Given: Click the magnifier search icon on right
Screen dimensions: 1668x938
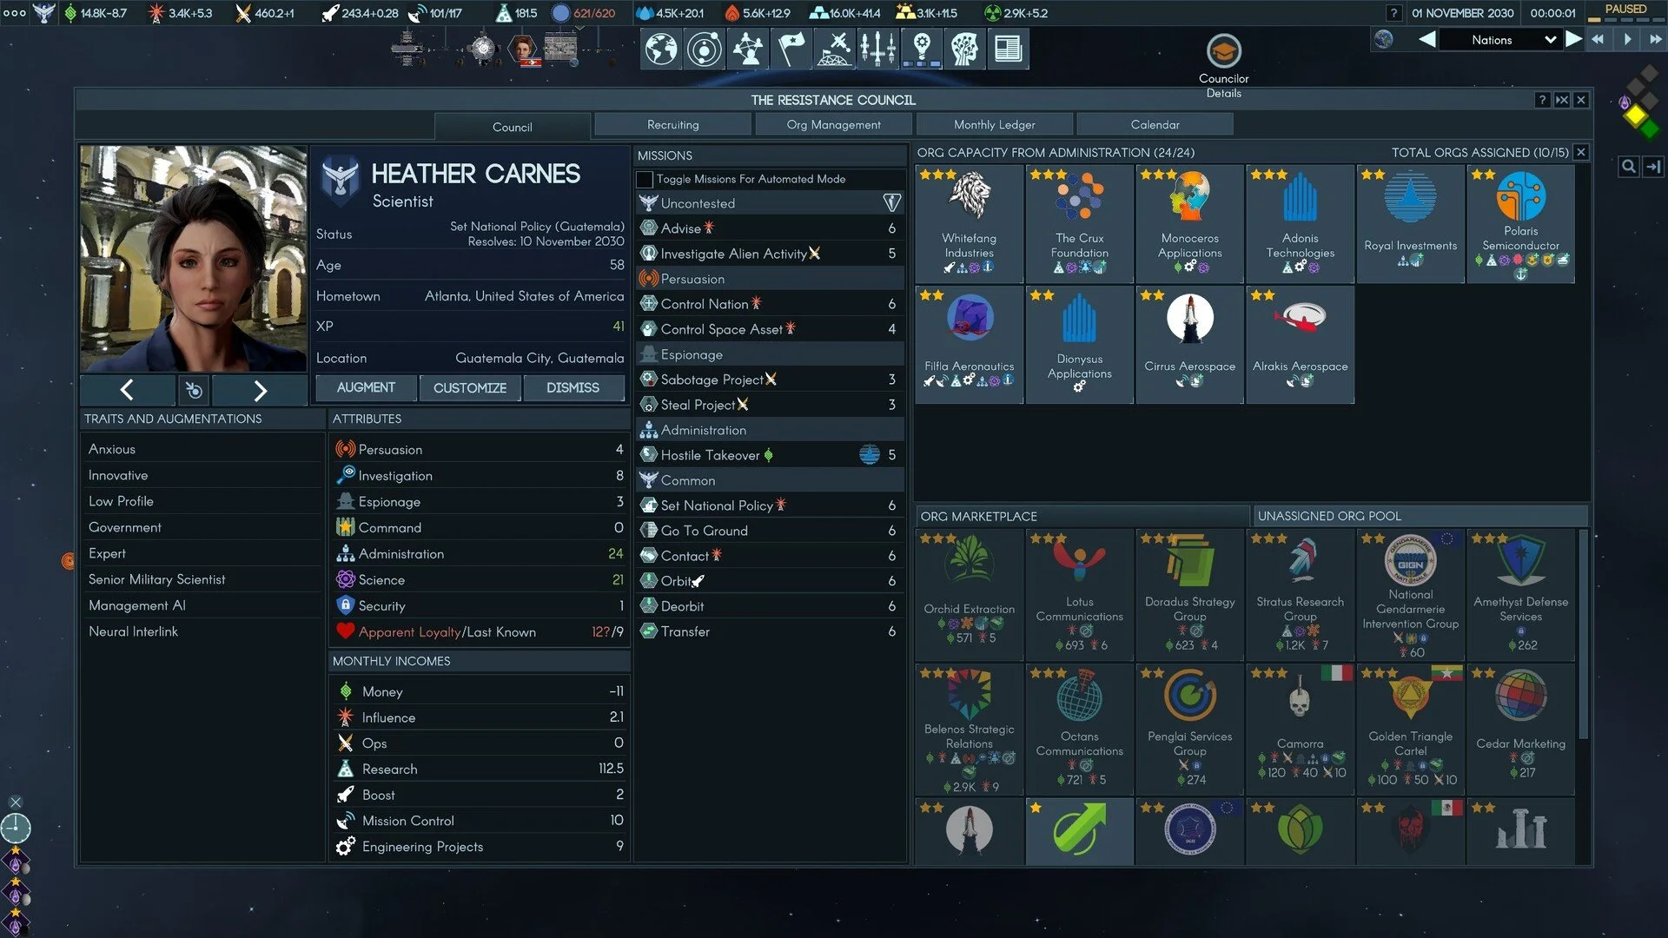Looking at the screenshot, I should [1629, 166].
